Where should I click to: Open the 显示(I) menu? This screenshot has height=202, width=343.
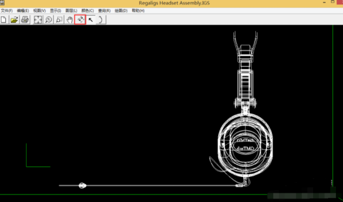click(56, 11)
